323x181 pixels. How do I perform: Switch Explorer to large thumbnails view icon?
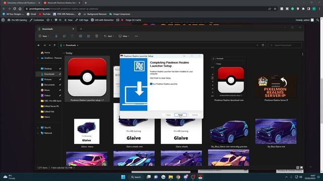tap(301, 167)
